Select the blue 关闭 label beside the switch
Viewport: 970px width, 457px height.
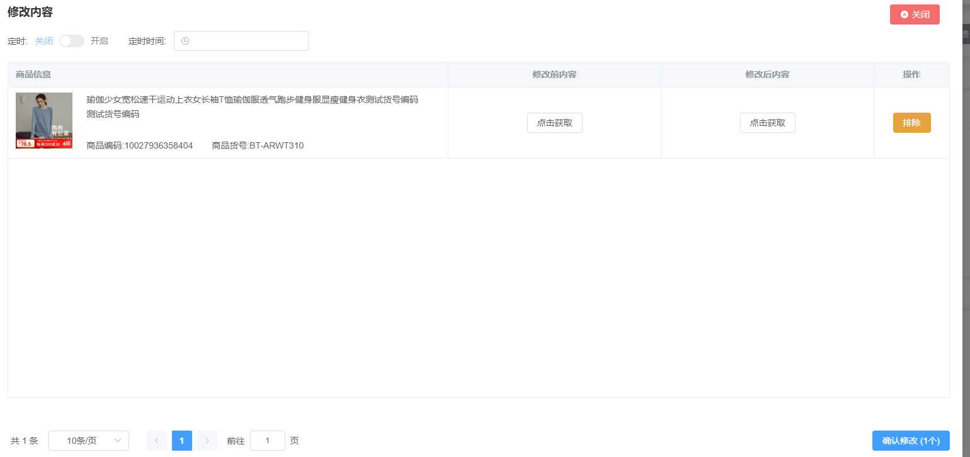point(44,41)
